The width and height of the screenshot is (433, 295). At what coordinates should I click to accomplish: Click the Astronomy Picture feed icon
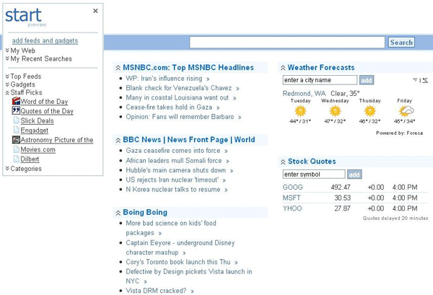click(x=16, y=140)
